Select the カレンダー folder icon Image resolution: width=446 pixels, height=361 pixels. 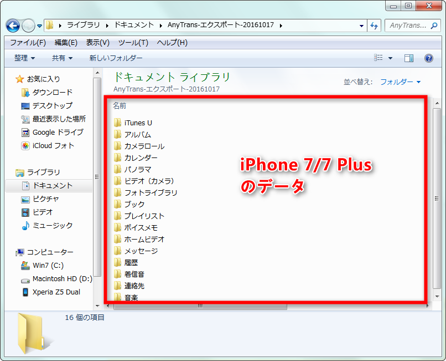click(x=117, y=157)
